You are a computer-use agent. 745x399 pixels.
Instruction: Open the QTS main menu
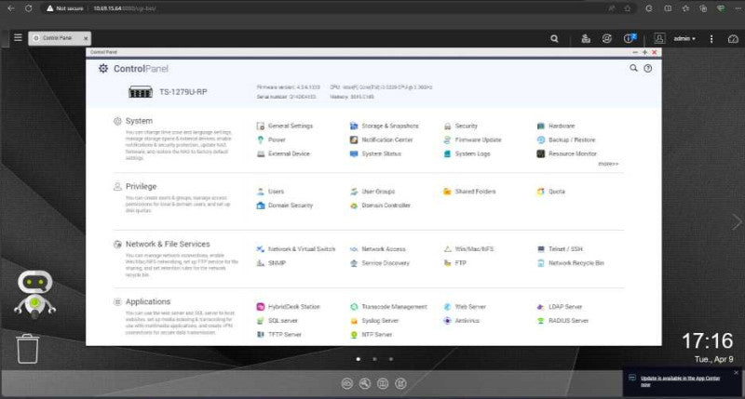click(x=18, y=37)
